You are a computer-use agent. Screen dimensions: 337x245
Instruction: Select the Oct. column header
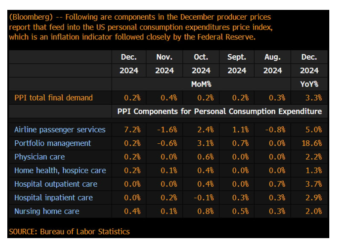click(x=201, y=57)
